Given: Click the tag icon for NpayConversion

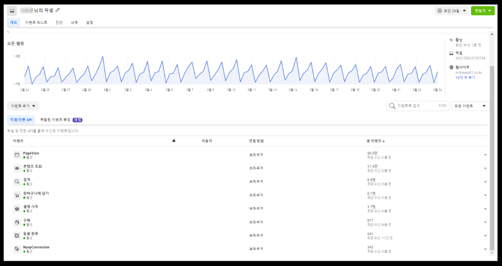Looking at the screenshot, I should [17, 249].
